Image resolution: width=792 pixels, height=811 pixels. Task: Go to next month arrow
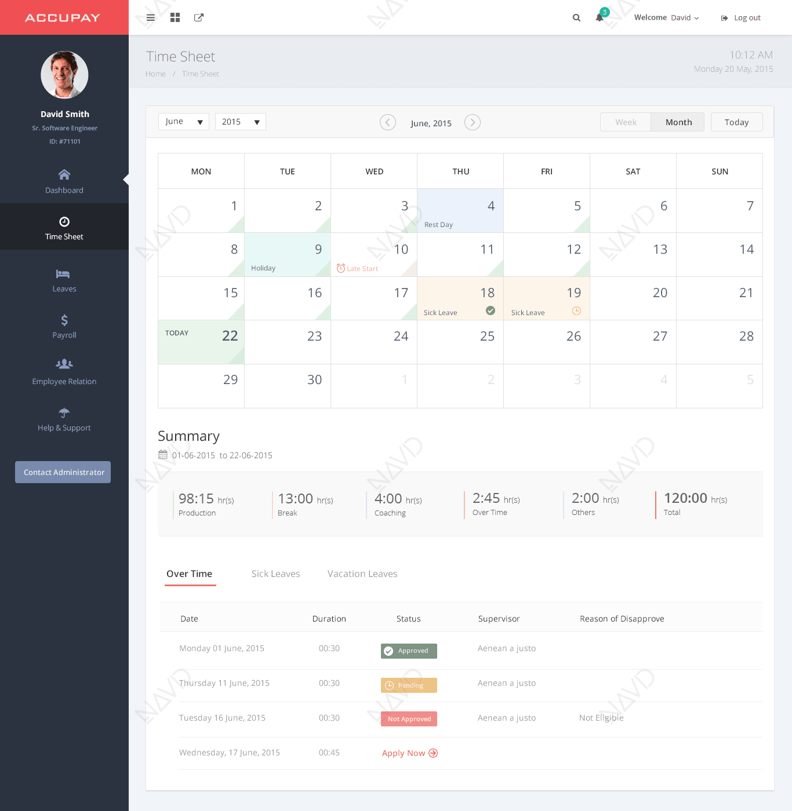[x=473, y=122]
